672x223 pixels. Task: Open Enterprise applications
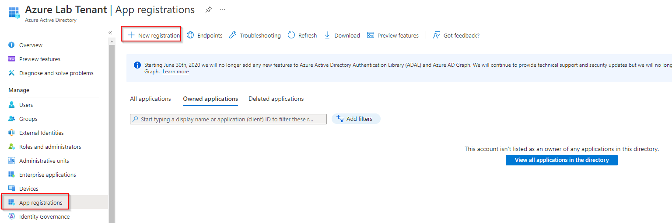coord(47,175)
